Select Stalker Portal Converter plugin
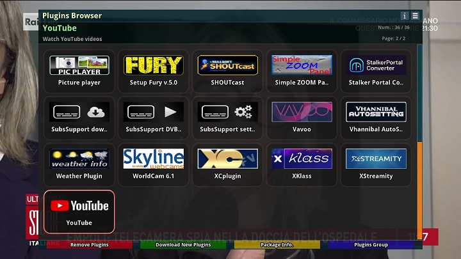The width and height of the screenshot is (461, 259). point(376,72)
